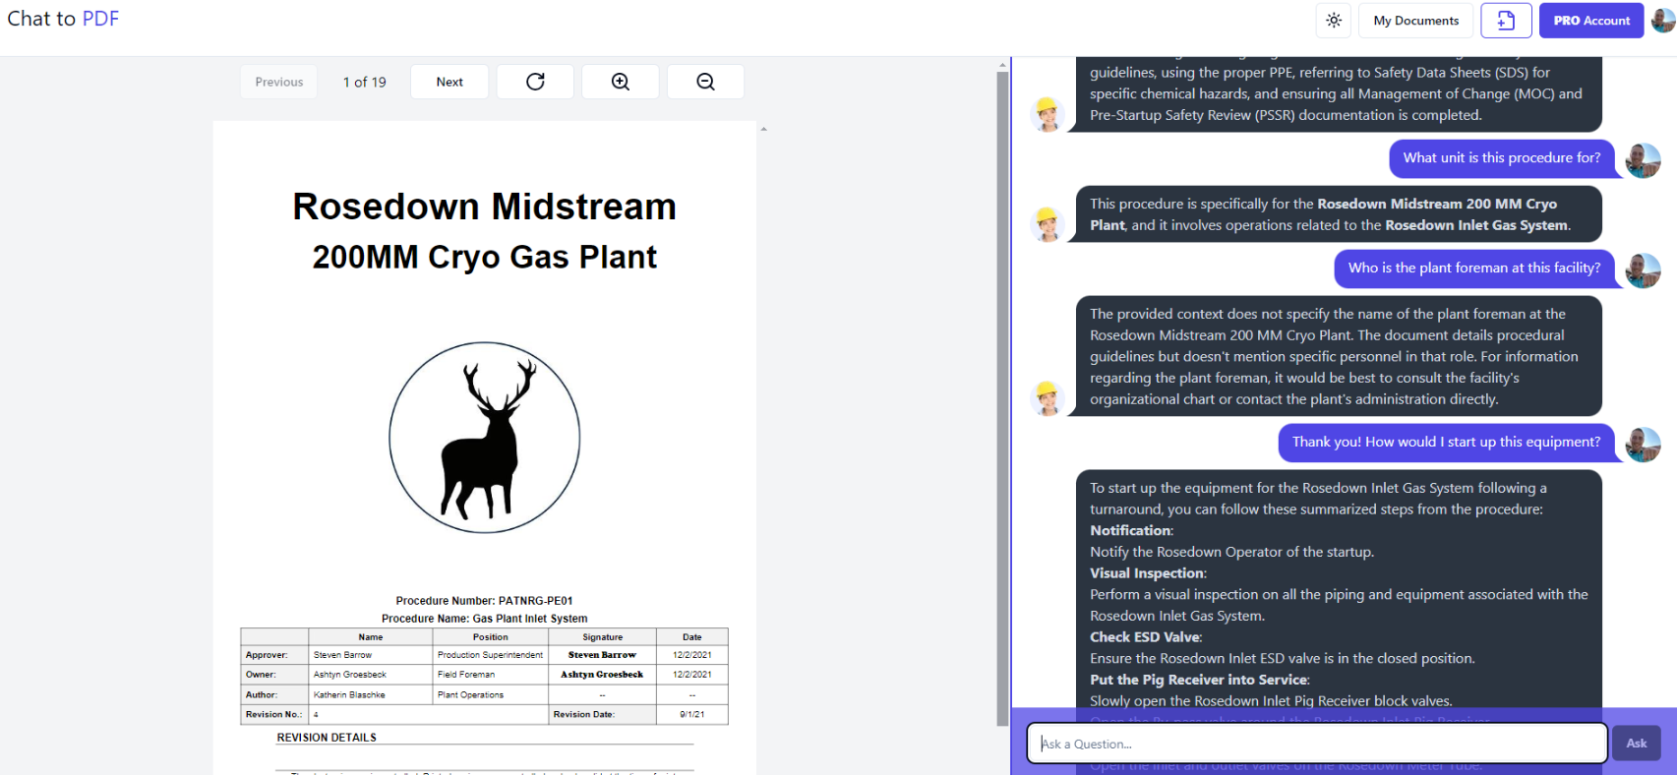1677x775 pixels.
Task: Click the page indicator '1 of 19'
Action: point(364,82)
